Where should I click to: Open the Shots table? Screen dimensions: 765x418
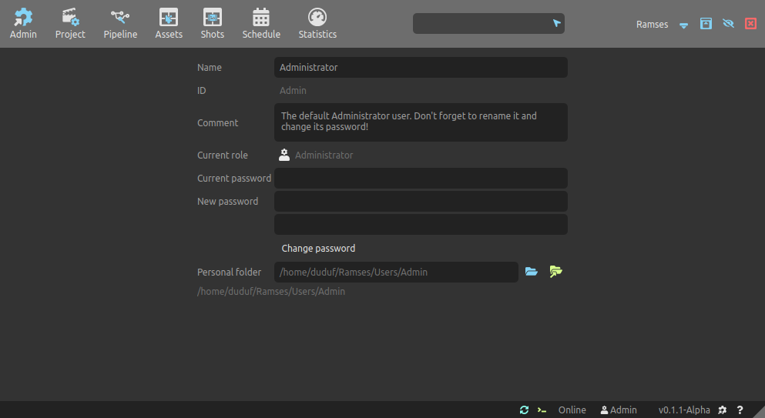click(212, 23)
